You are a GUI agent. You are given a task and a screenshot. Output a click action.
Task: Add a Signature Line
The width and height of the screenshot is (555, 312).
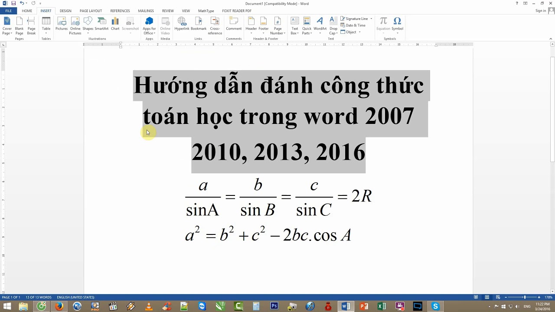pos(354,19)
